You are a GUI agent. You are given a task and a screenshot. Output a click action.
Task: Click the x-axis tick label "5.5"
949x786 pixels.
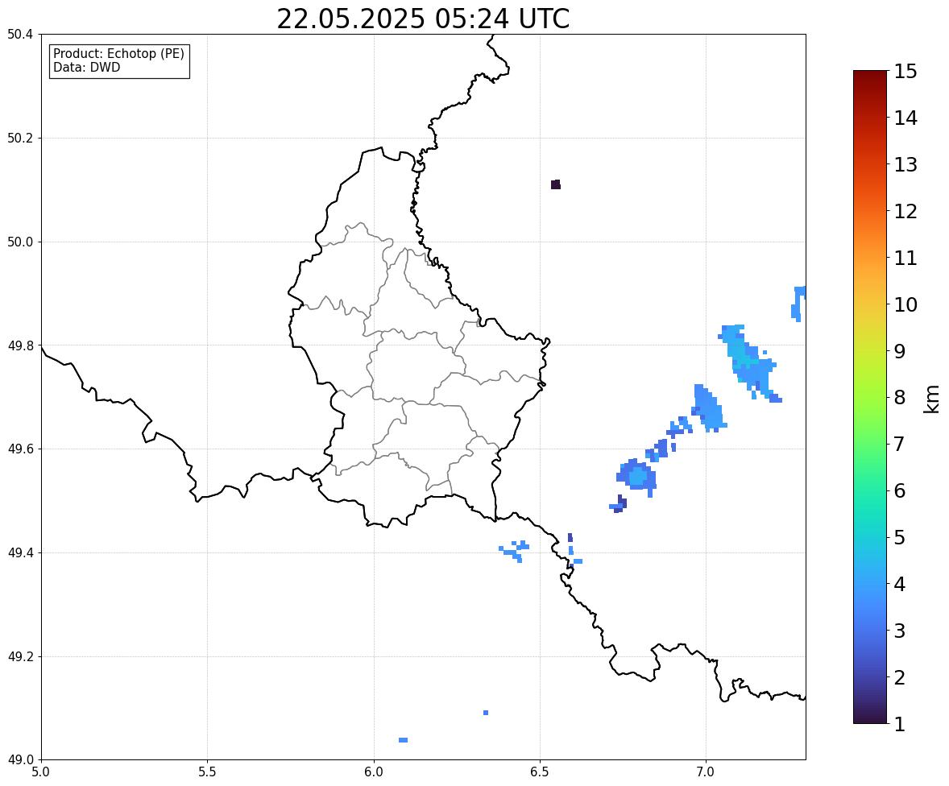pyautogui.click(x=208, y=772)
